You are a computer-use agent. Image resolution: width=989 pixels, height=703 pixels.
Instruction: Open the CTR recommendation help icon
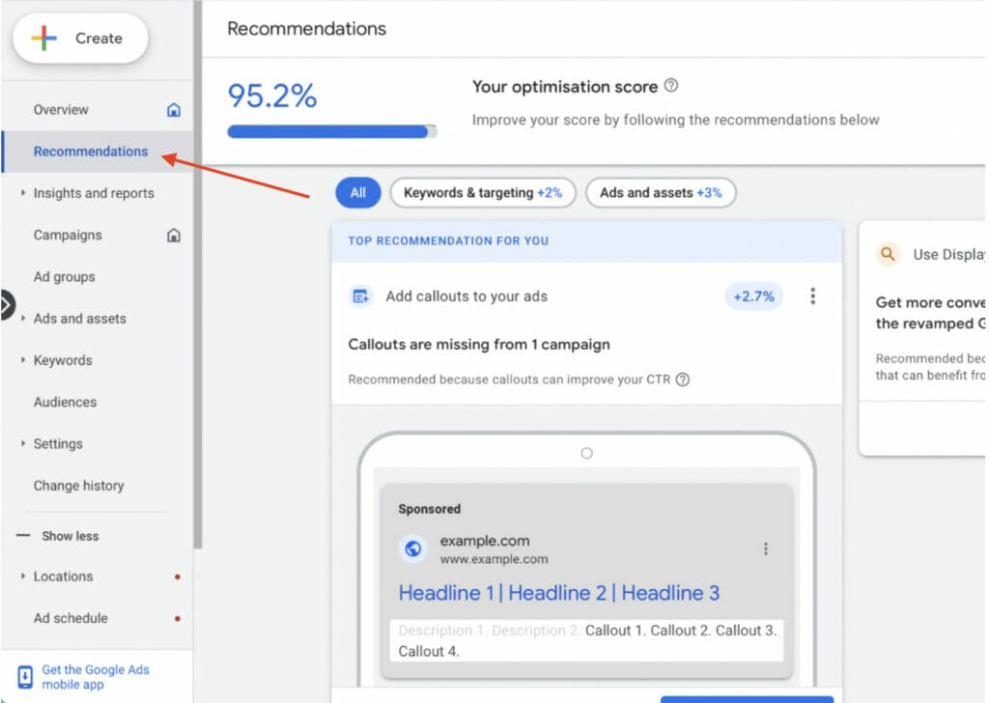point(683,380)
